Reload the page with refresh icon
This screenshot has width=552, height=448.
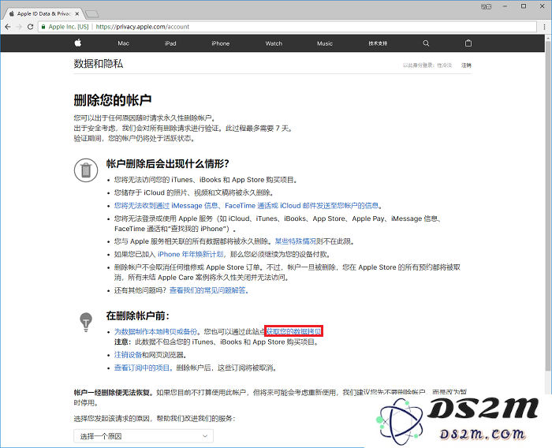[30, 27]
